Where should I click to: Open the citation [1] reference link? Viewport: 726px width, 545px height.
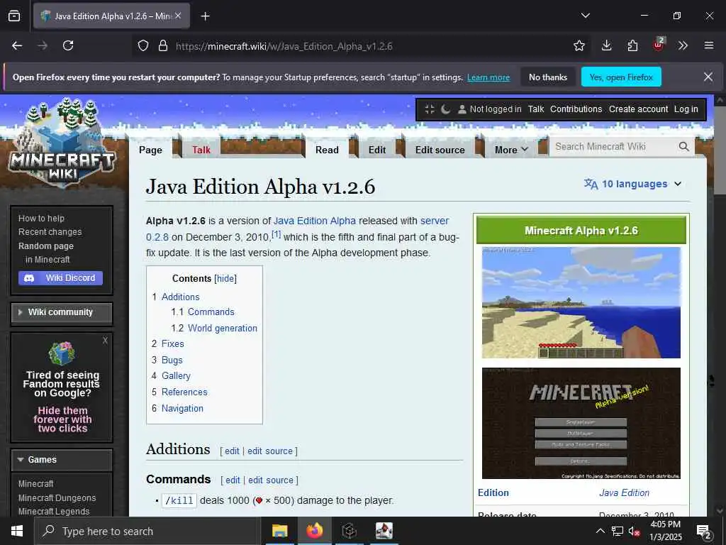[276, 234]
